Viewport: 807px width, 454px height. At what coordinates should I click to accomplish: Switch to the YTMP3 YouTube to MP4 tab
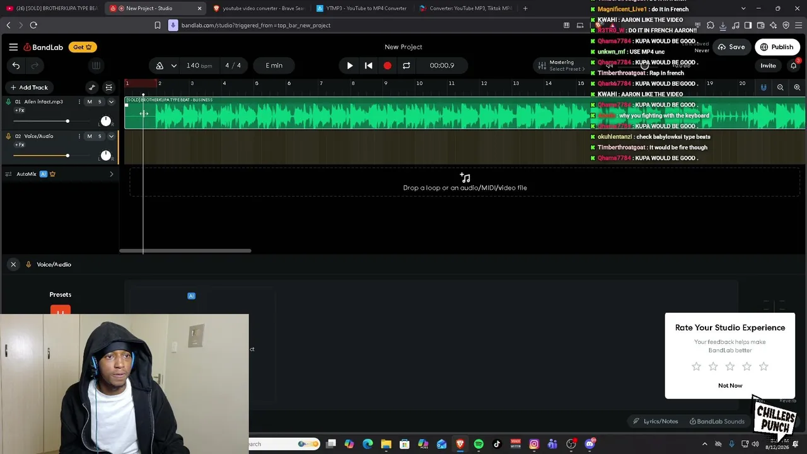coord(363,8)
